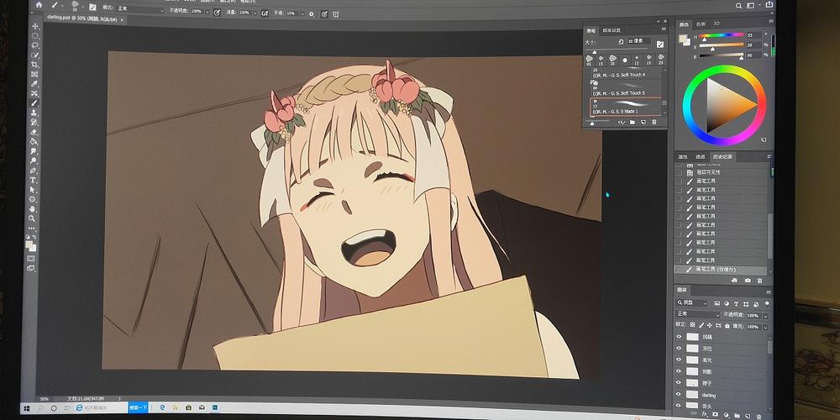
Task: Select the Eyedropper tool
Action: pyautogui.click(x=35, y=84)
